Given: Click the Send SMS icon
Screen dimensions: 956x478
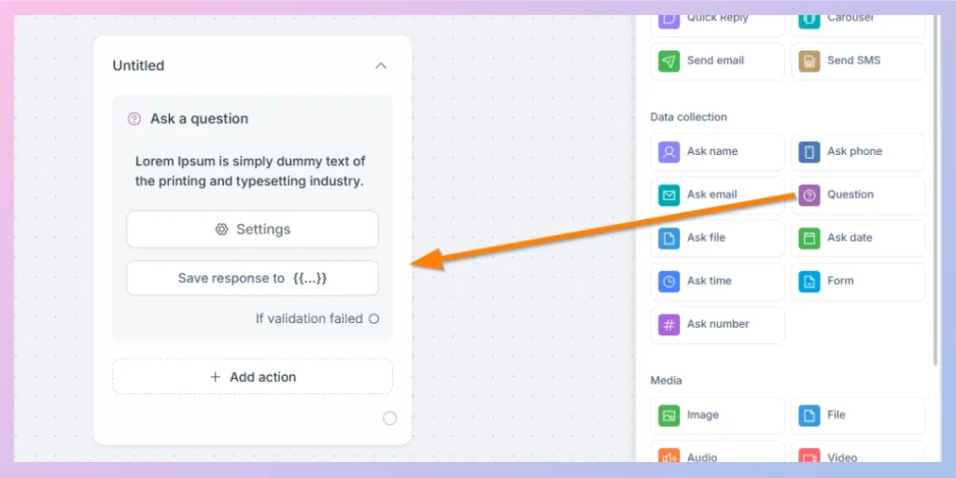Looking at the screenshot, I should pyautogui.click(x=809, y=61).
